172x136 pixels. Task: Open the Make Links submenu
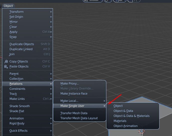(27, 99)
